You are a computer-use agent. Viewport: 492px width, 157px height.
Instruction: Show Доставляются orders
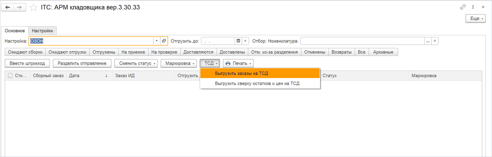pyautogui.click(x=199, y=52)
